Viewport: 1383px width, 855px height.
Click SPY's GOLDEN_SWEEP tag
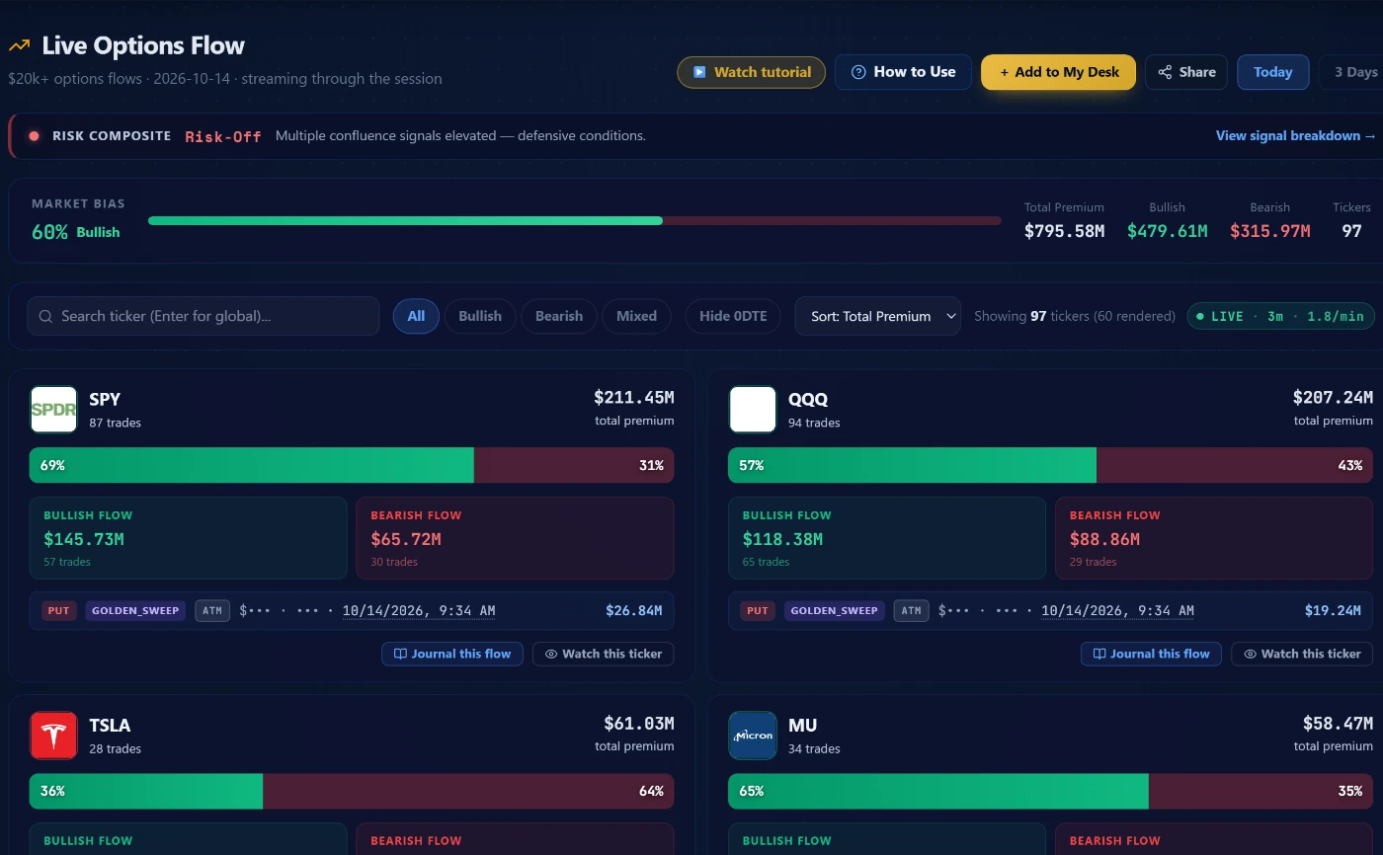coord(135,611)
